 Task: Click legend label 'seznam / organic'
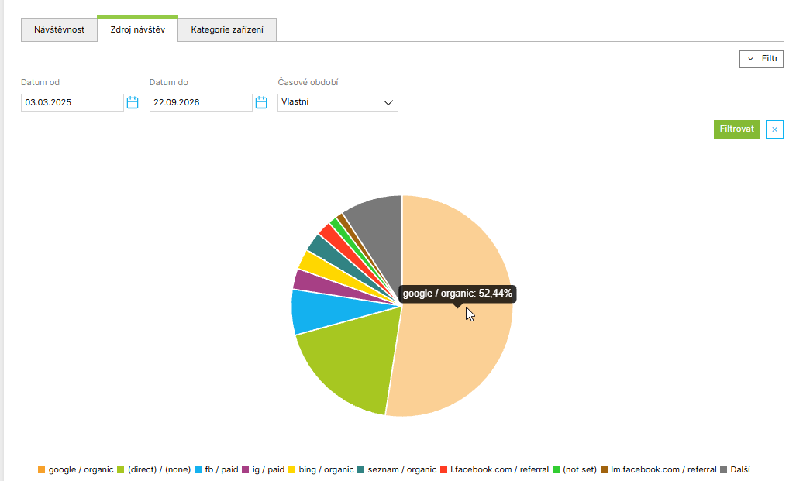pyautogui.click(x=402, y=470)
